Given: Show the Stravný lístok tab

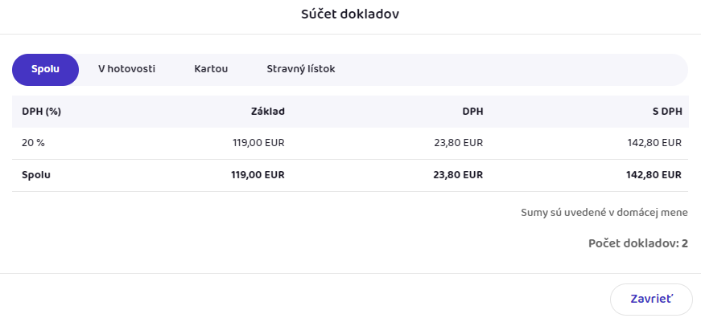Looking at the screenshot, I should coord(300,70).
